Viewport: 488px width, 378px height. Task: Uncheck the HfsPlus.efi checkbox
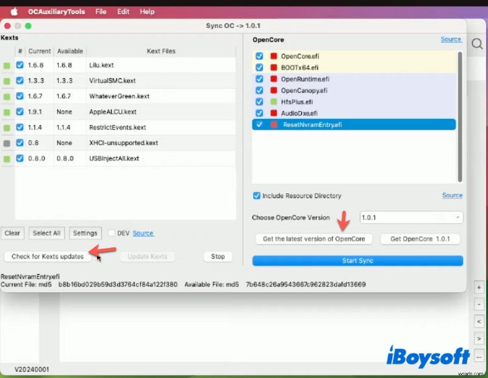259,102
